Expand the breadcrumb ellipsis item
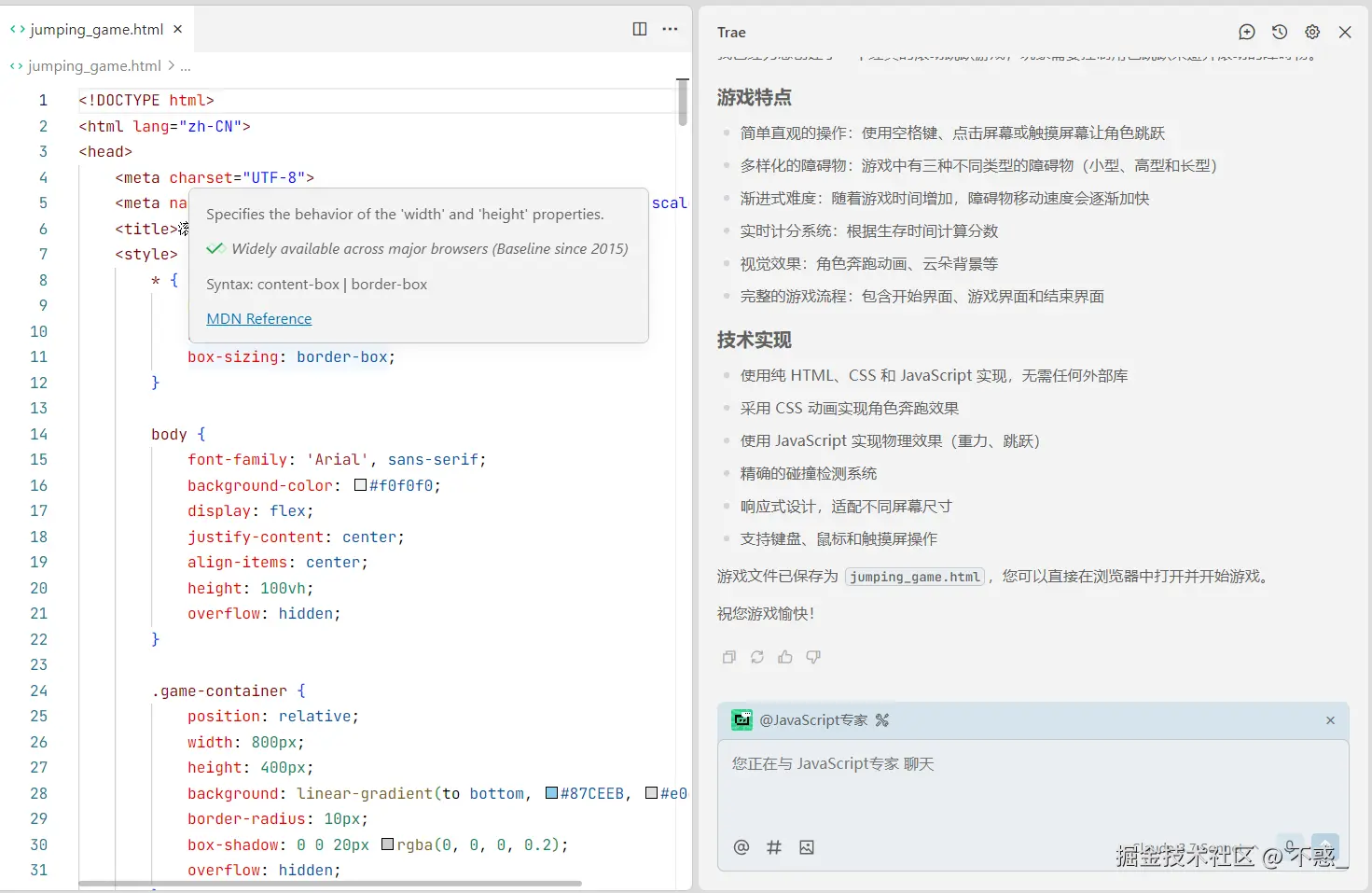The width and height of the screenshot is (1372, 893). 186,65
